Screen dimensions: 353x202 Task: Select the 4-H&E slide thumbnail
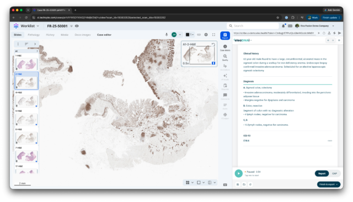click(26, 101)
